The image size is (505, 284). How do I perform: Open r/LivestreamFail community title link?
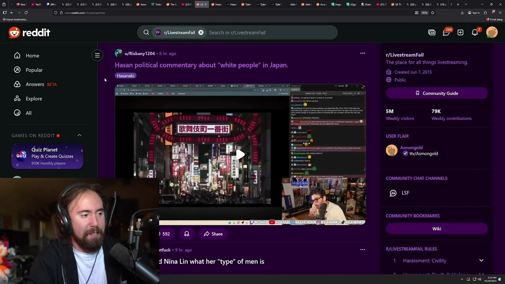pyautogui.click(x=405, y=55)
